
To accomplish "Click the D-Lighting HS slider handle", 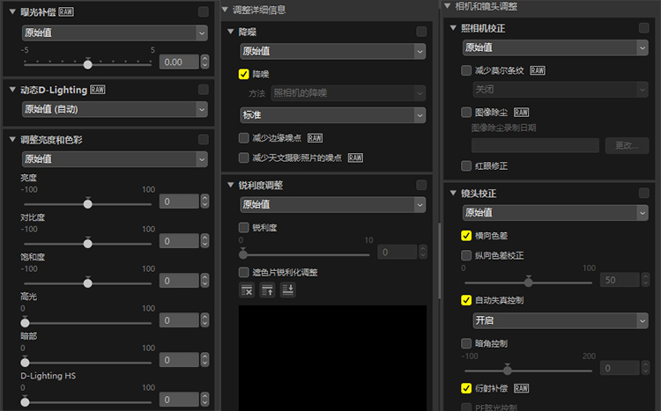I will (x=26, y=401).
